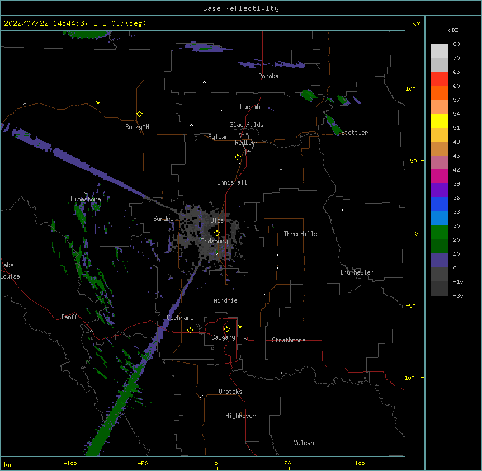
Task: Click the Base_Reflectivity title text
Action: point(241,8)
